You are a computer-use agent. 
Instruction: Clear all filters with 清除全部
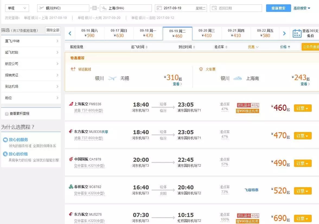pyautogui.click(x=53, y=30)
